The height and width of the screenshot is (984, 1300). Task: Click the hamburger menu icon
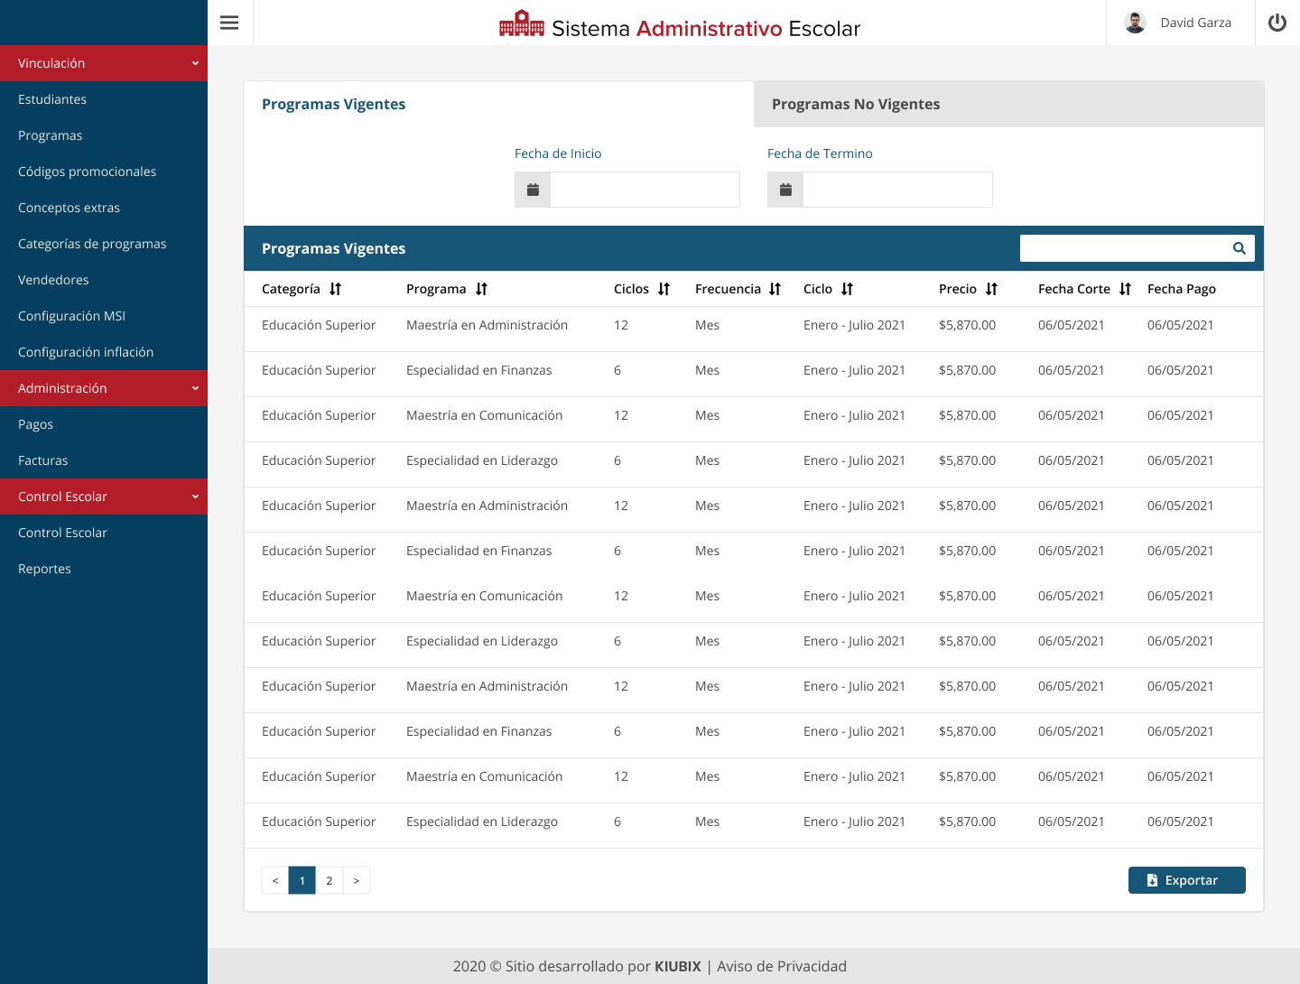229,23
